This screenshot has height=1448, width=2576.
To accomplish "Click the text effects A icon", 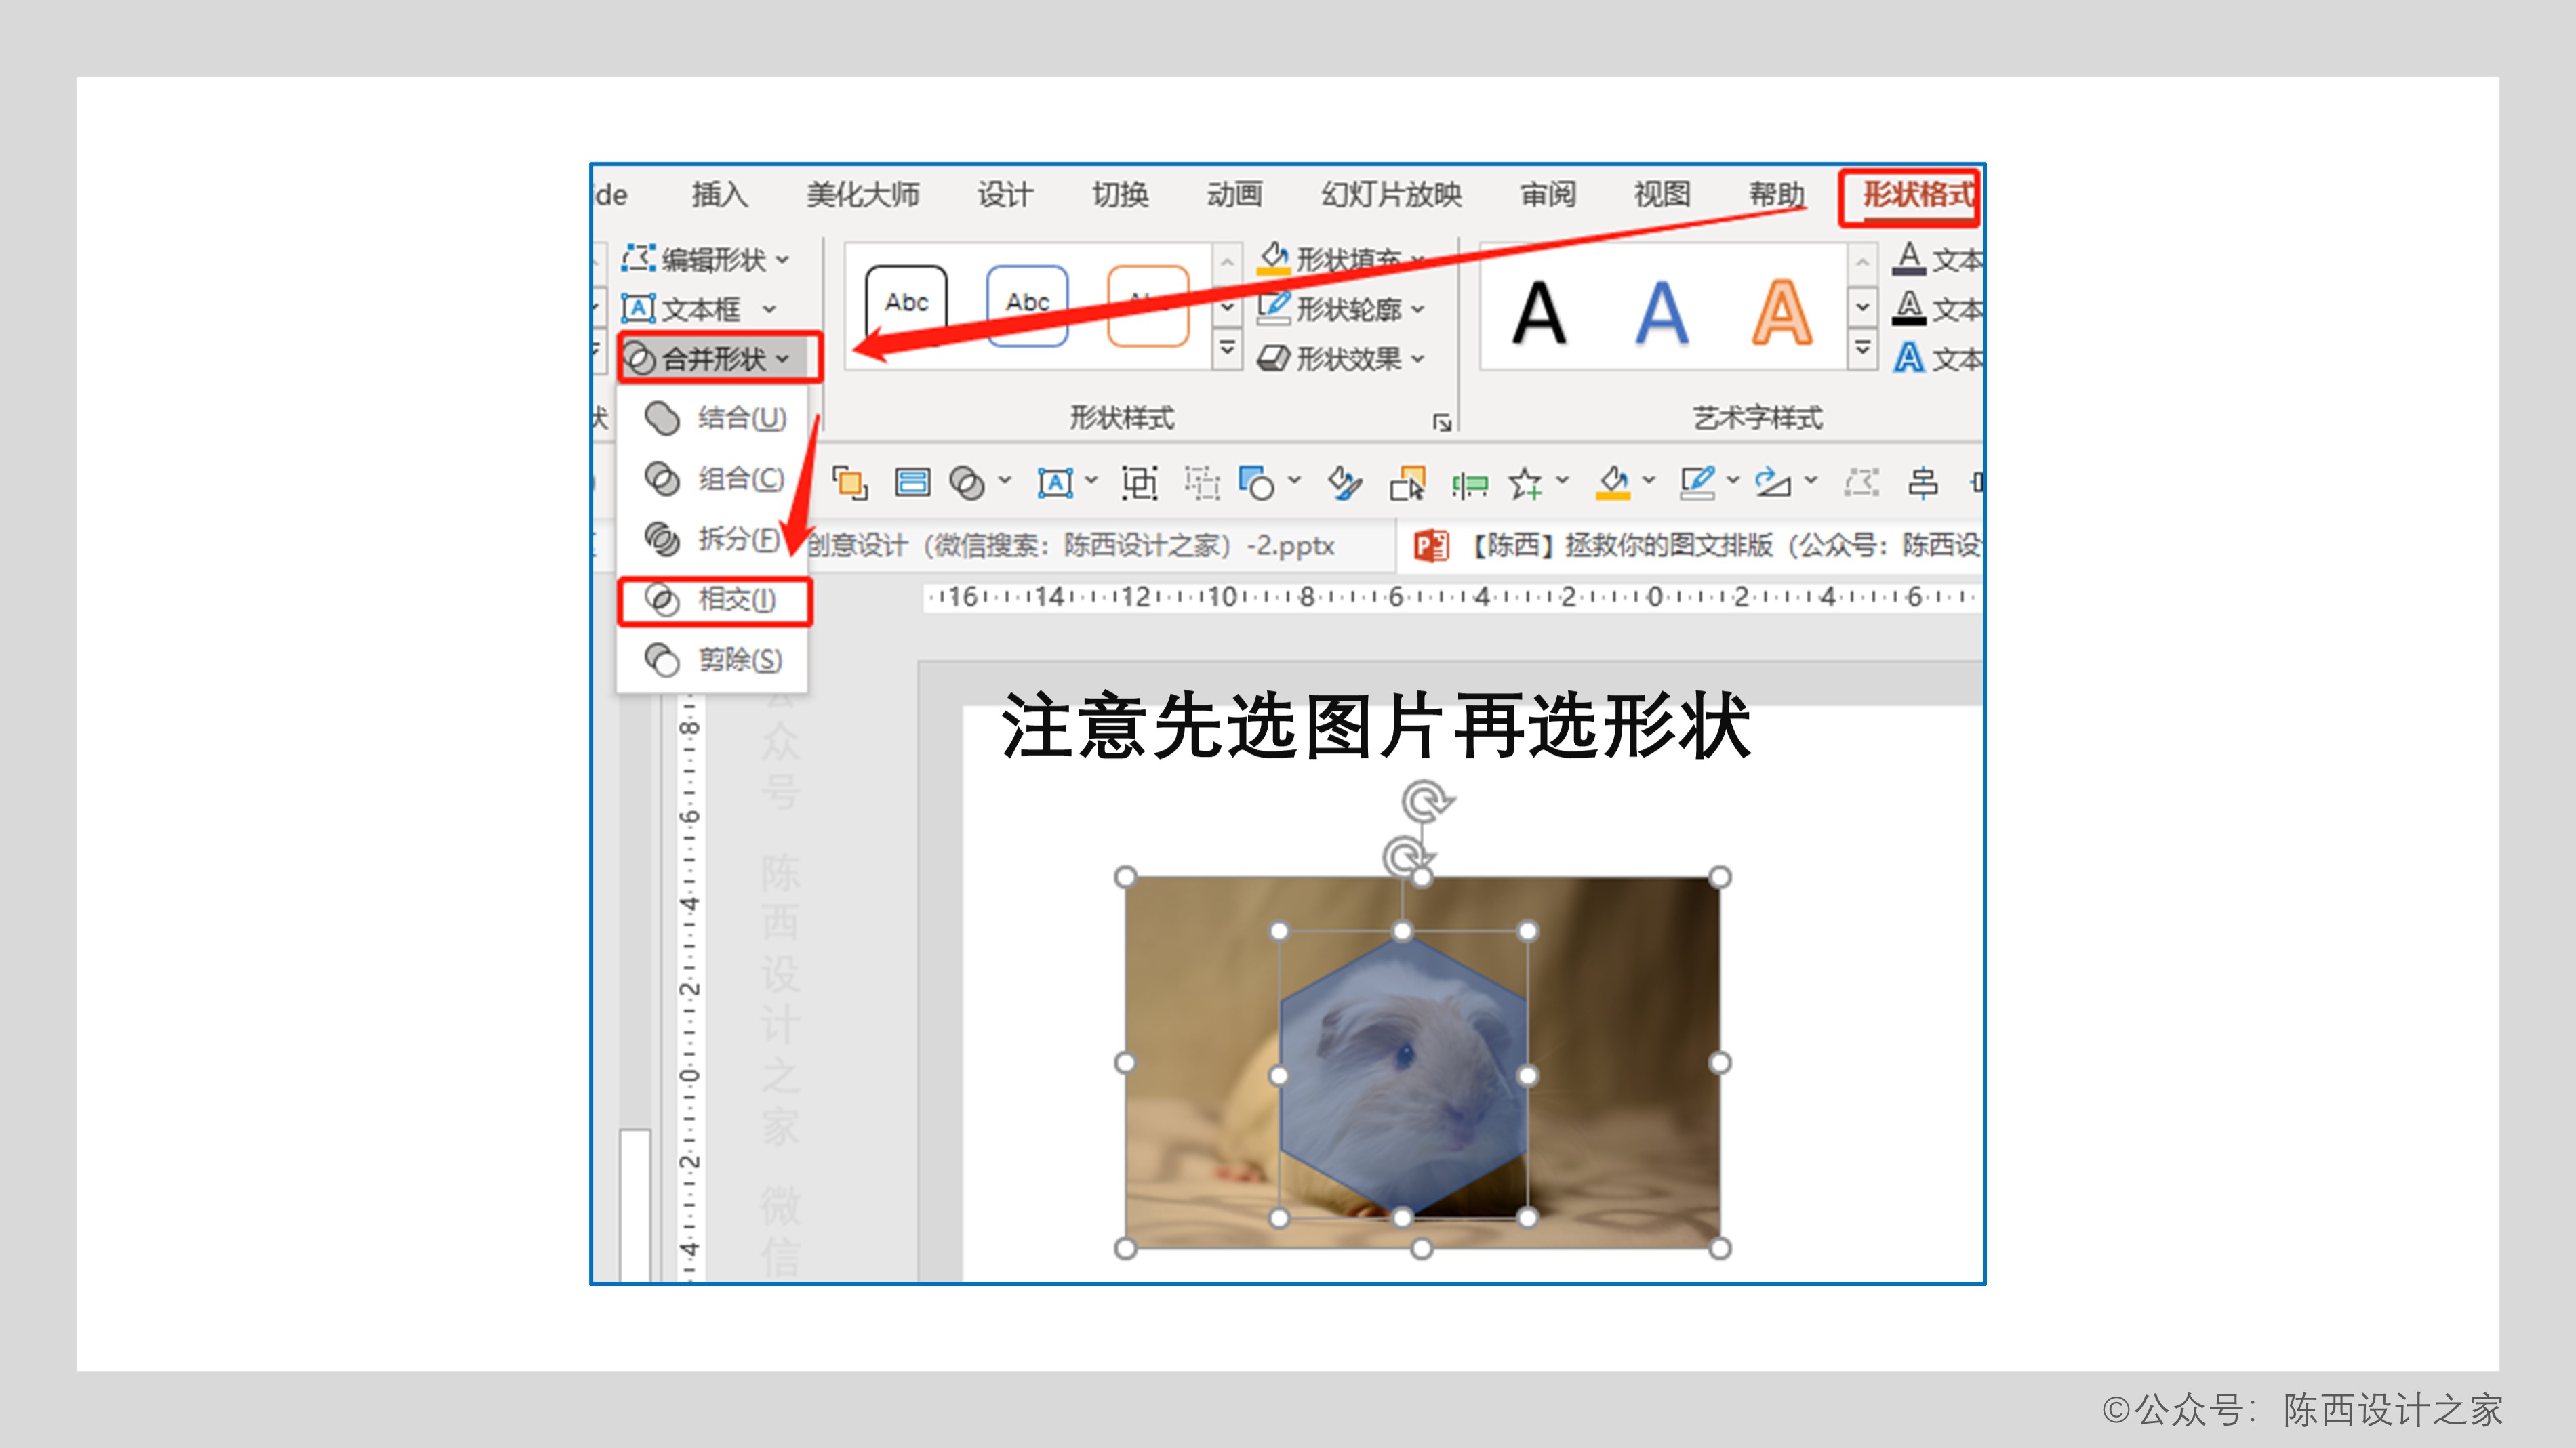I will (x=1909, y=357).
